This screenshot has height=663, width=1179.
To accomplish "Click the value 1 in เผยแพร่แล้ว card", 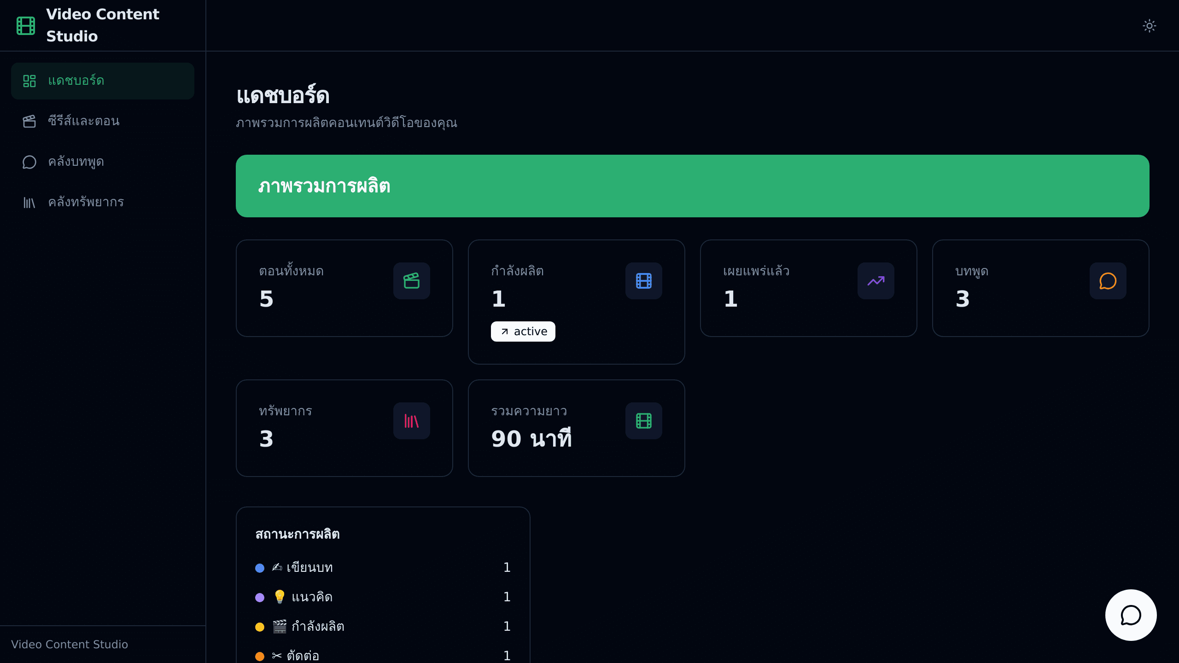I will 730,299.
